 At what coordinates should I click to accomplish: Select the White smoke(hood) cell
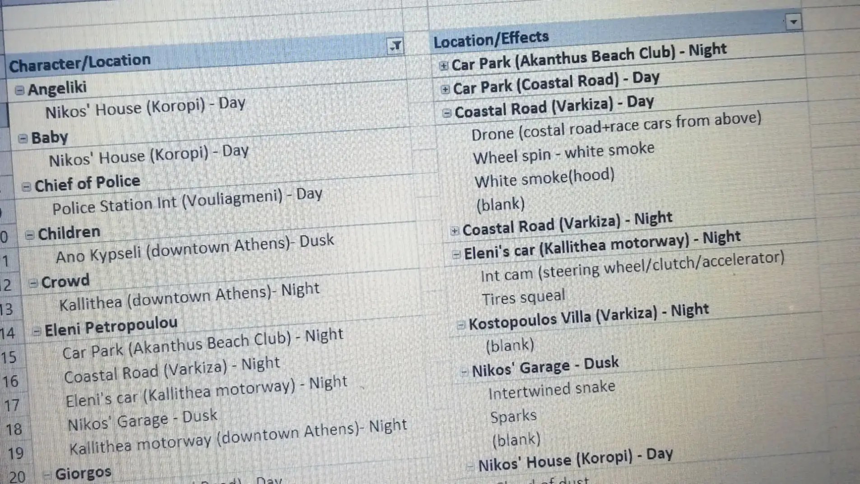tap(545, 178)
